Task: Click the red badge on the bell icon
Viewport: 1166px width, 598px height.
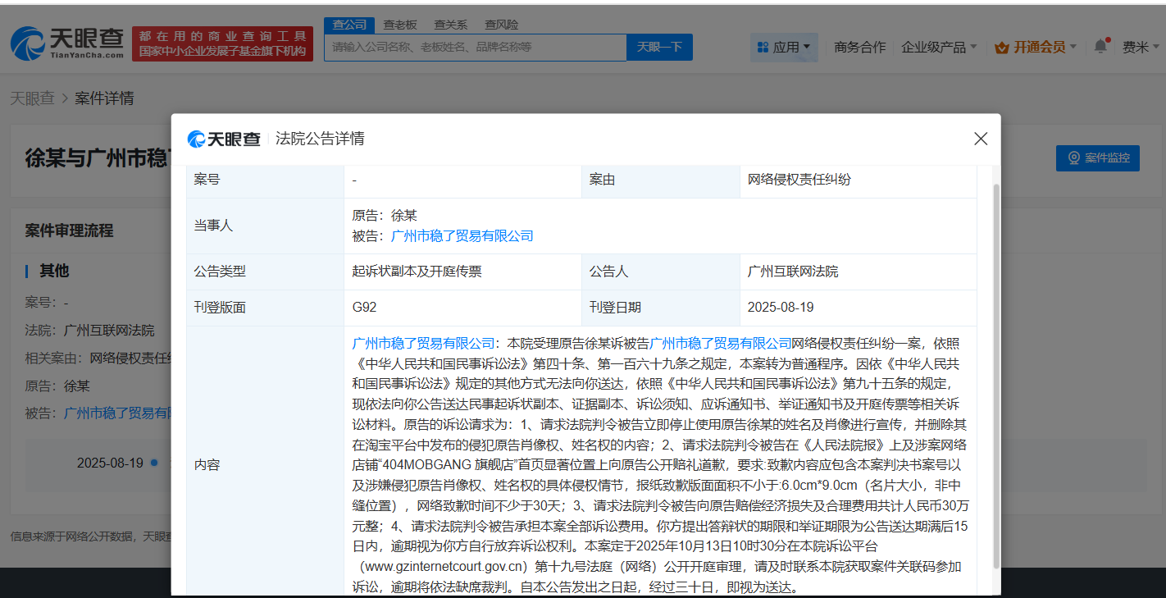Action: tap(1108, 38)
